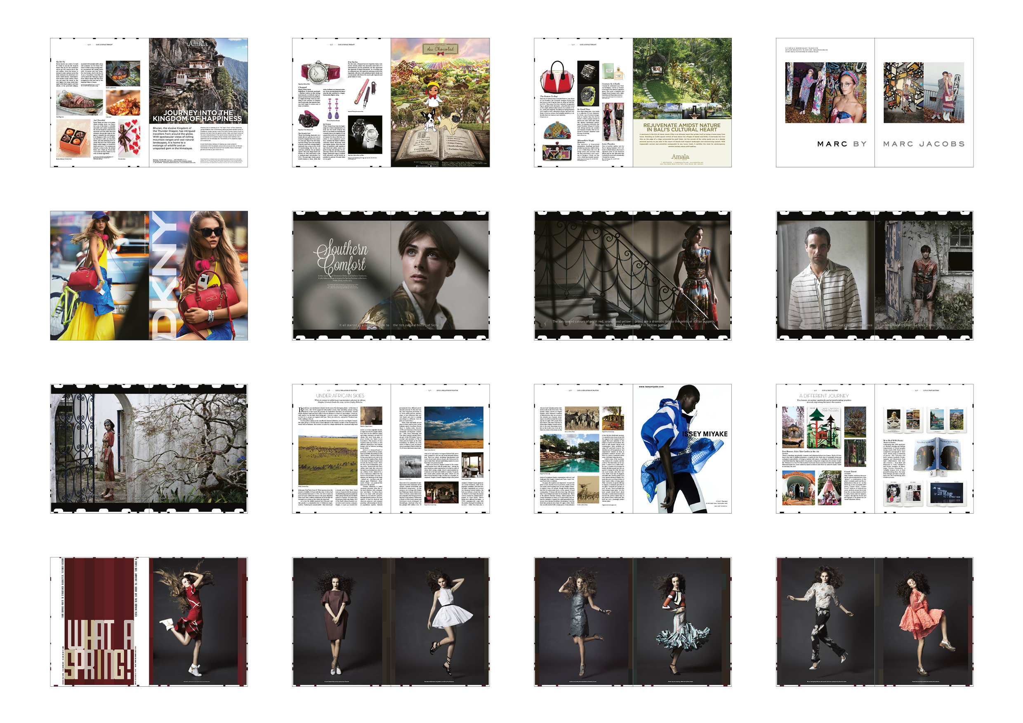Select the Au Chocolat advertisement page
Viewport: 1023px width, 723px height.
pos(440,102)
